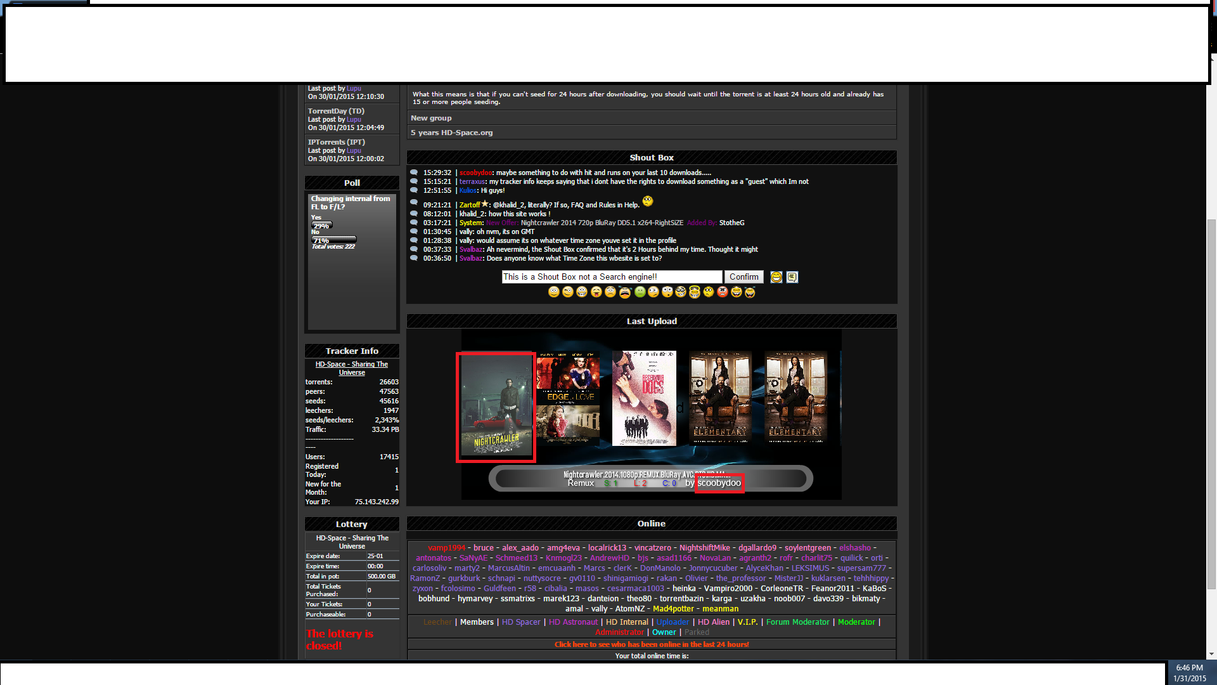1217x685 pixels.
Task: Open the Nightcrawler poster in Last Upload
Action: (x=496, y=407)
